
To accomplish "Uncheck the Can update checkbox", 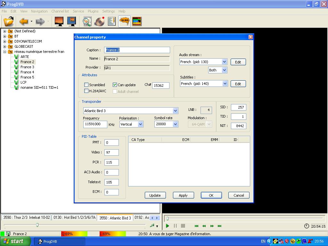I will point(115,85).
